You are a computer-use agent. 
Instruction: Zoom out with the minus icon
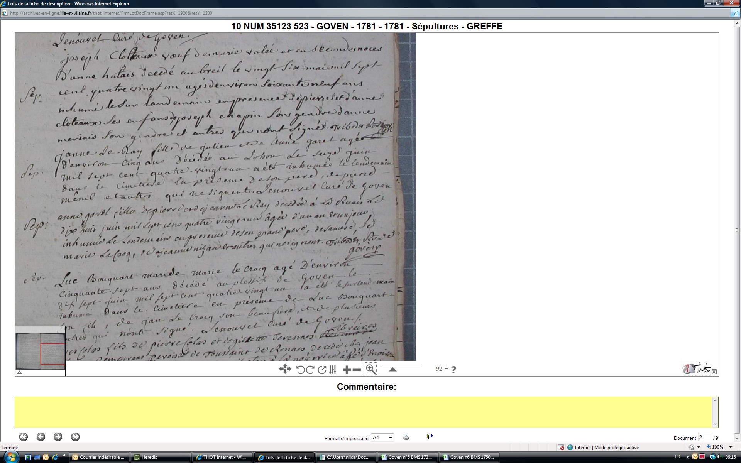(x=357, y=370)
